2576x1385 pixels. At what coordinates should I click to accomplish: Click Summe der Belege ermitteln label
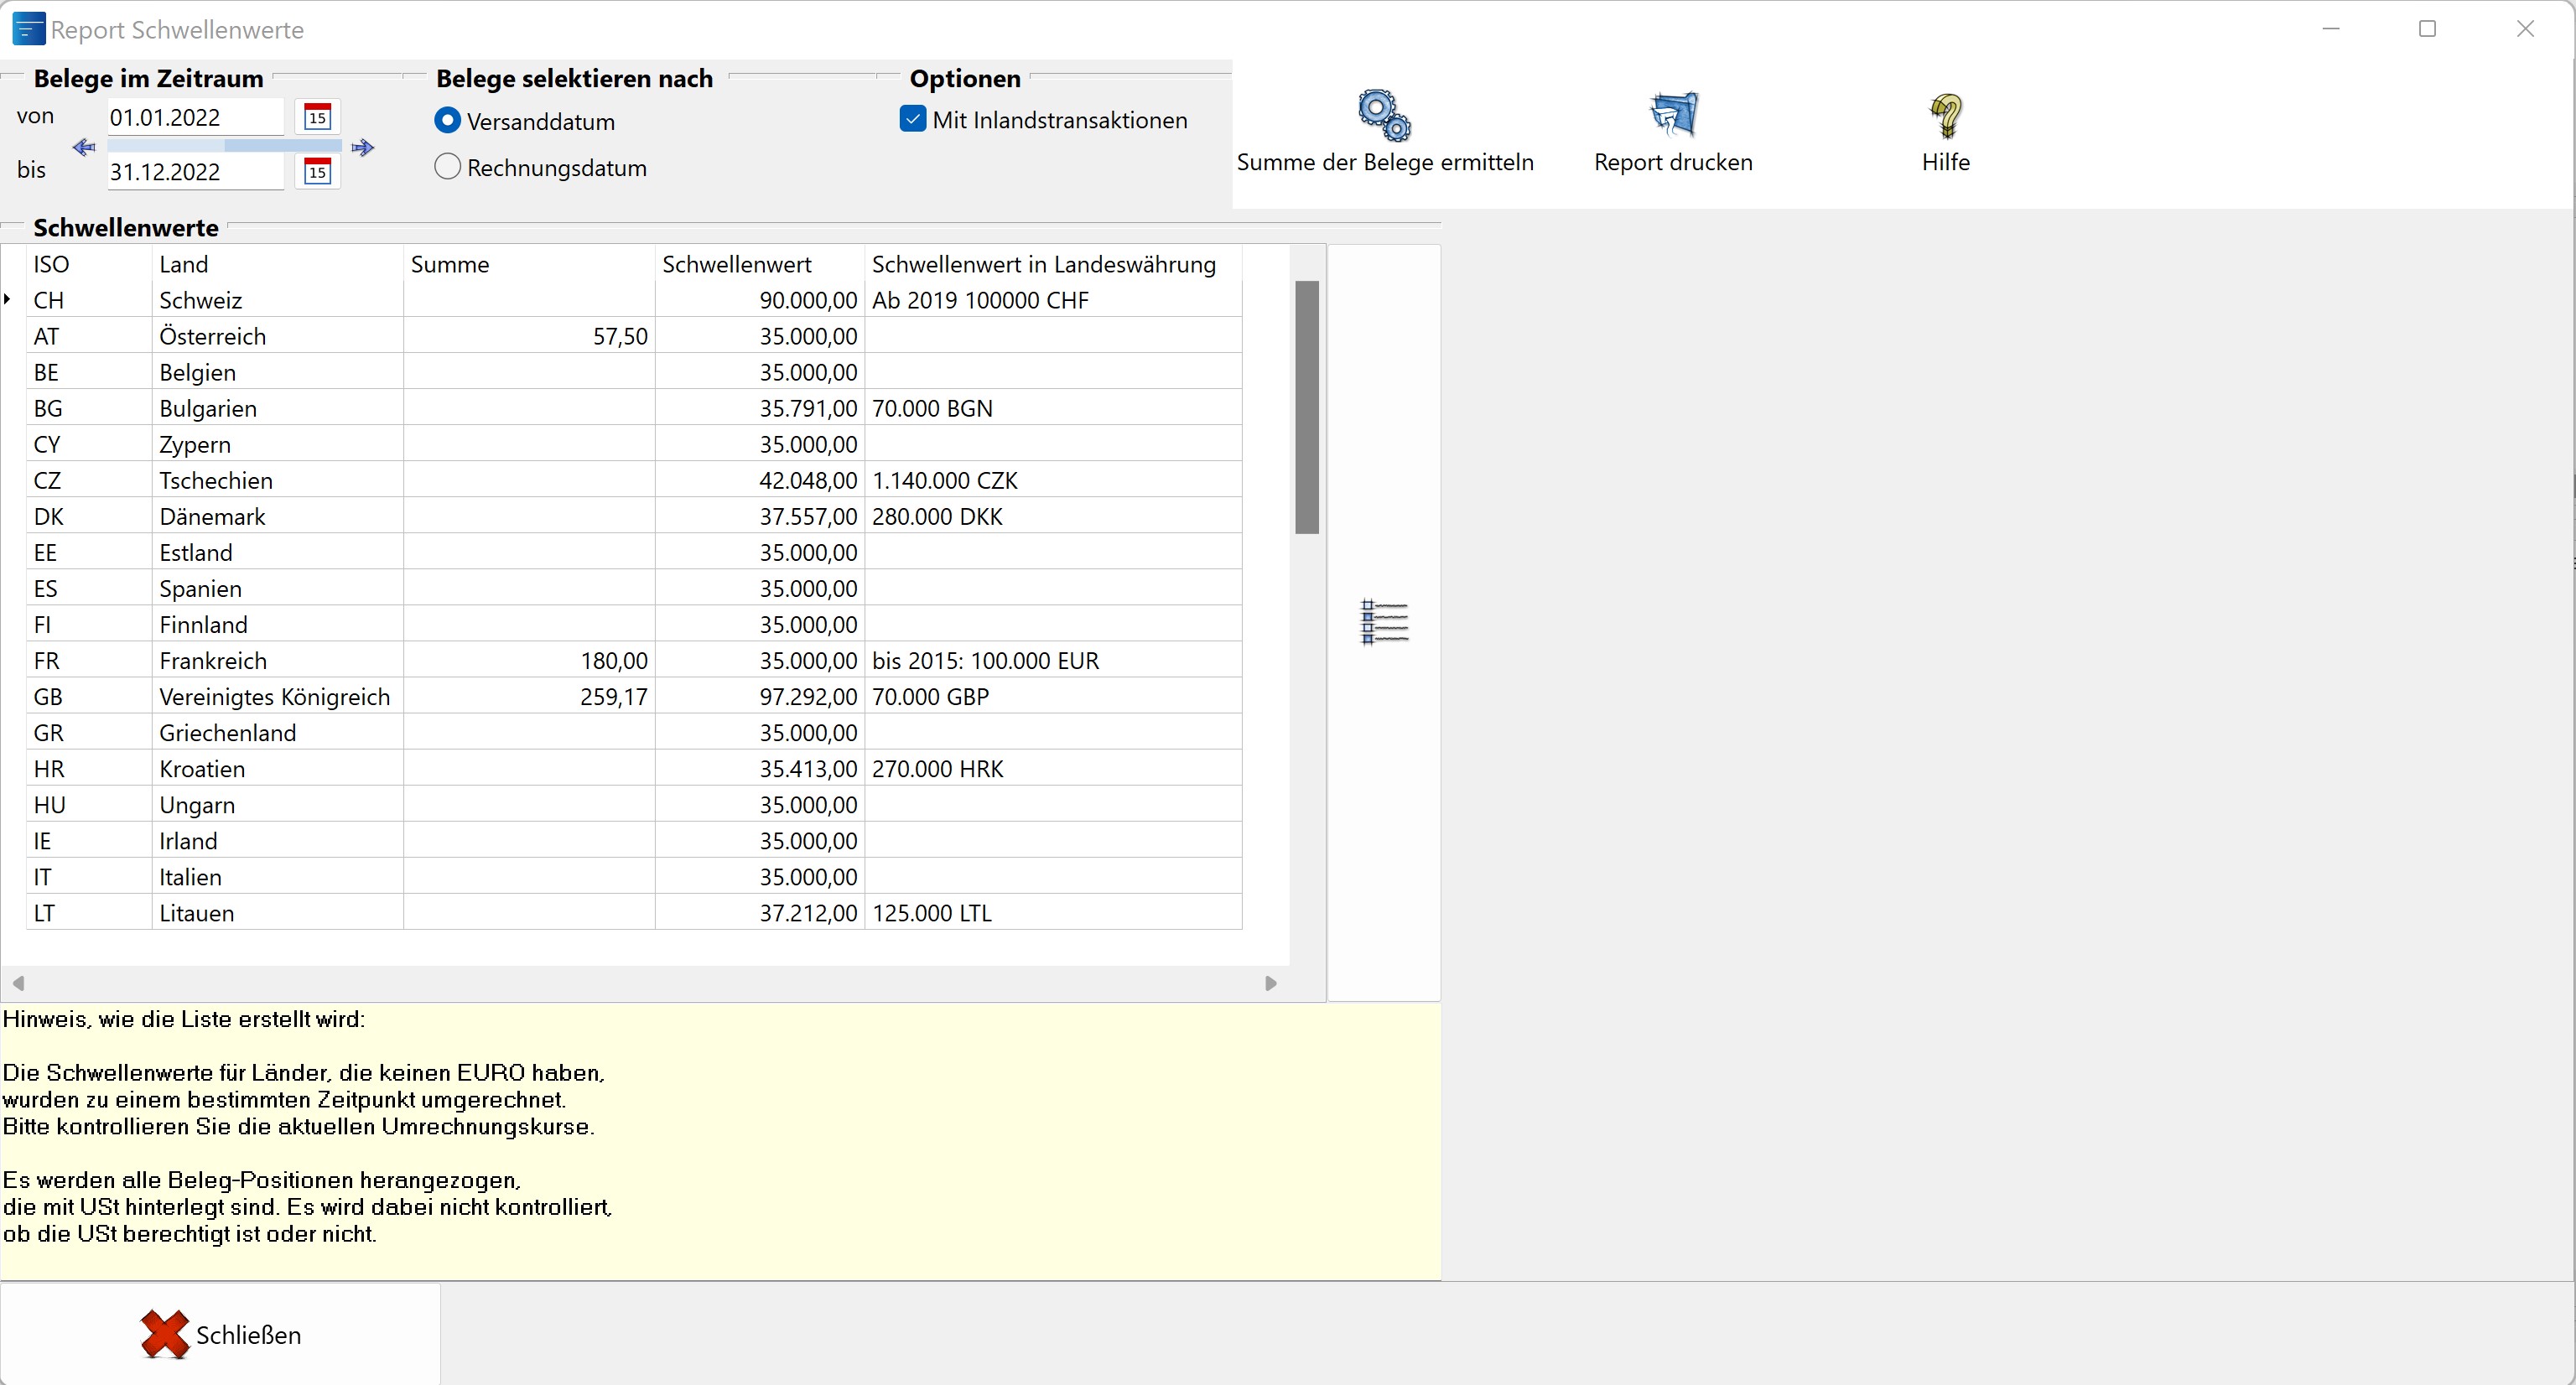1385,162
